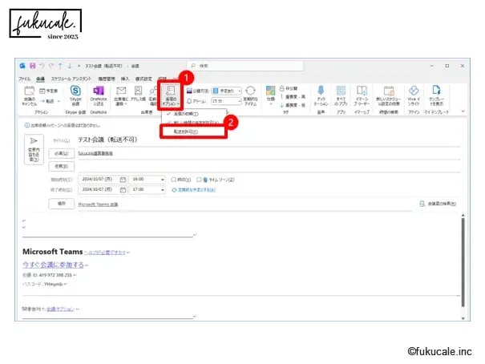
Task: Open the Address Book icon
Action: [139, 92]
